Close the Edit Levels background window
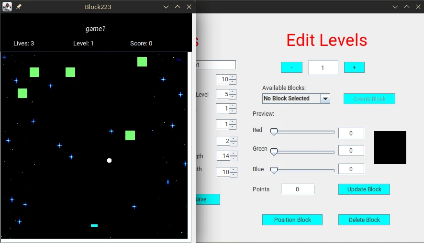Image resolution: width=424 pixels, height=243 pixels. [x=418, y=7]
